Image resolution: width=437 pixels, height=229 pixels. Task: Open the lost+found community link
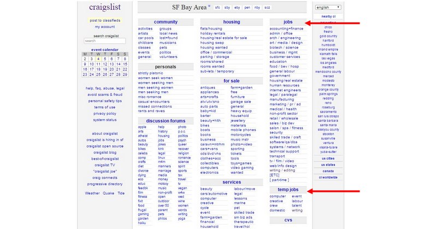[168, 38]
